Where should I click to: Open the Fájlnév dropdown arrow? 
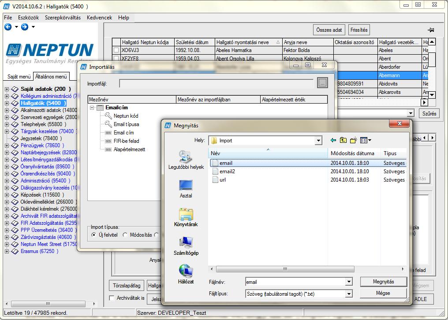[x=349, y=282]
